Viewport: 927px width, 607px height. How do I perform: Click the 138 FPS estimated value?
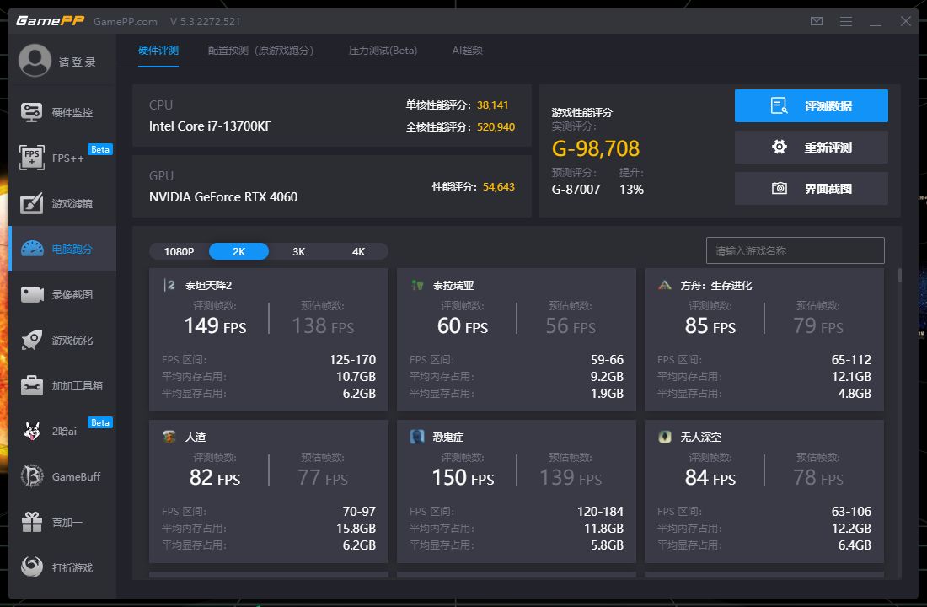(323, 325)
